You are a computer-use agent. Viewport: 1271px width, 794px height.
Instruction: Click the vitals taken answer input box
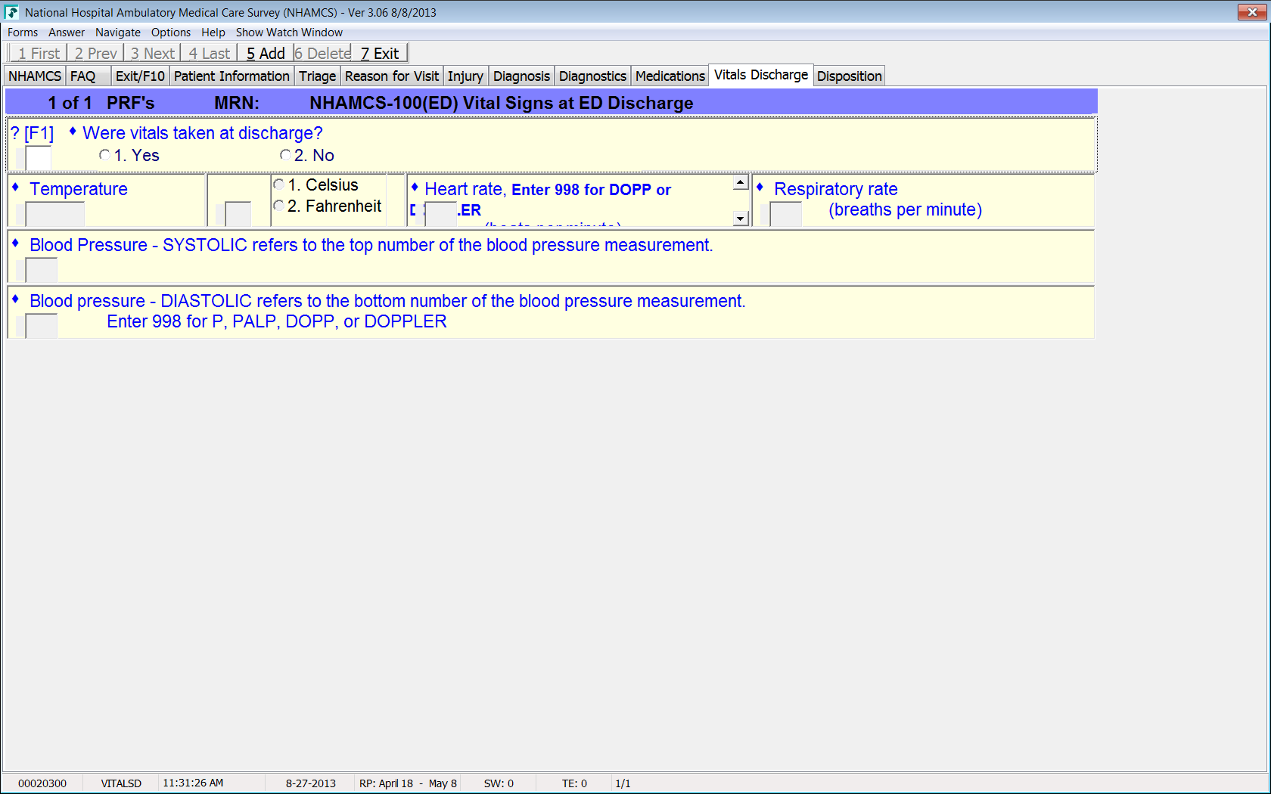(x=39, y=158)
